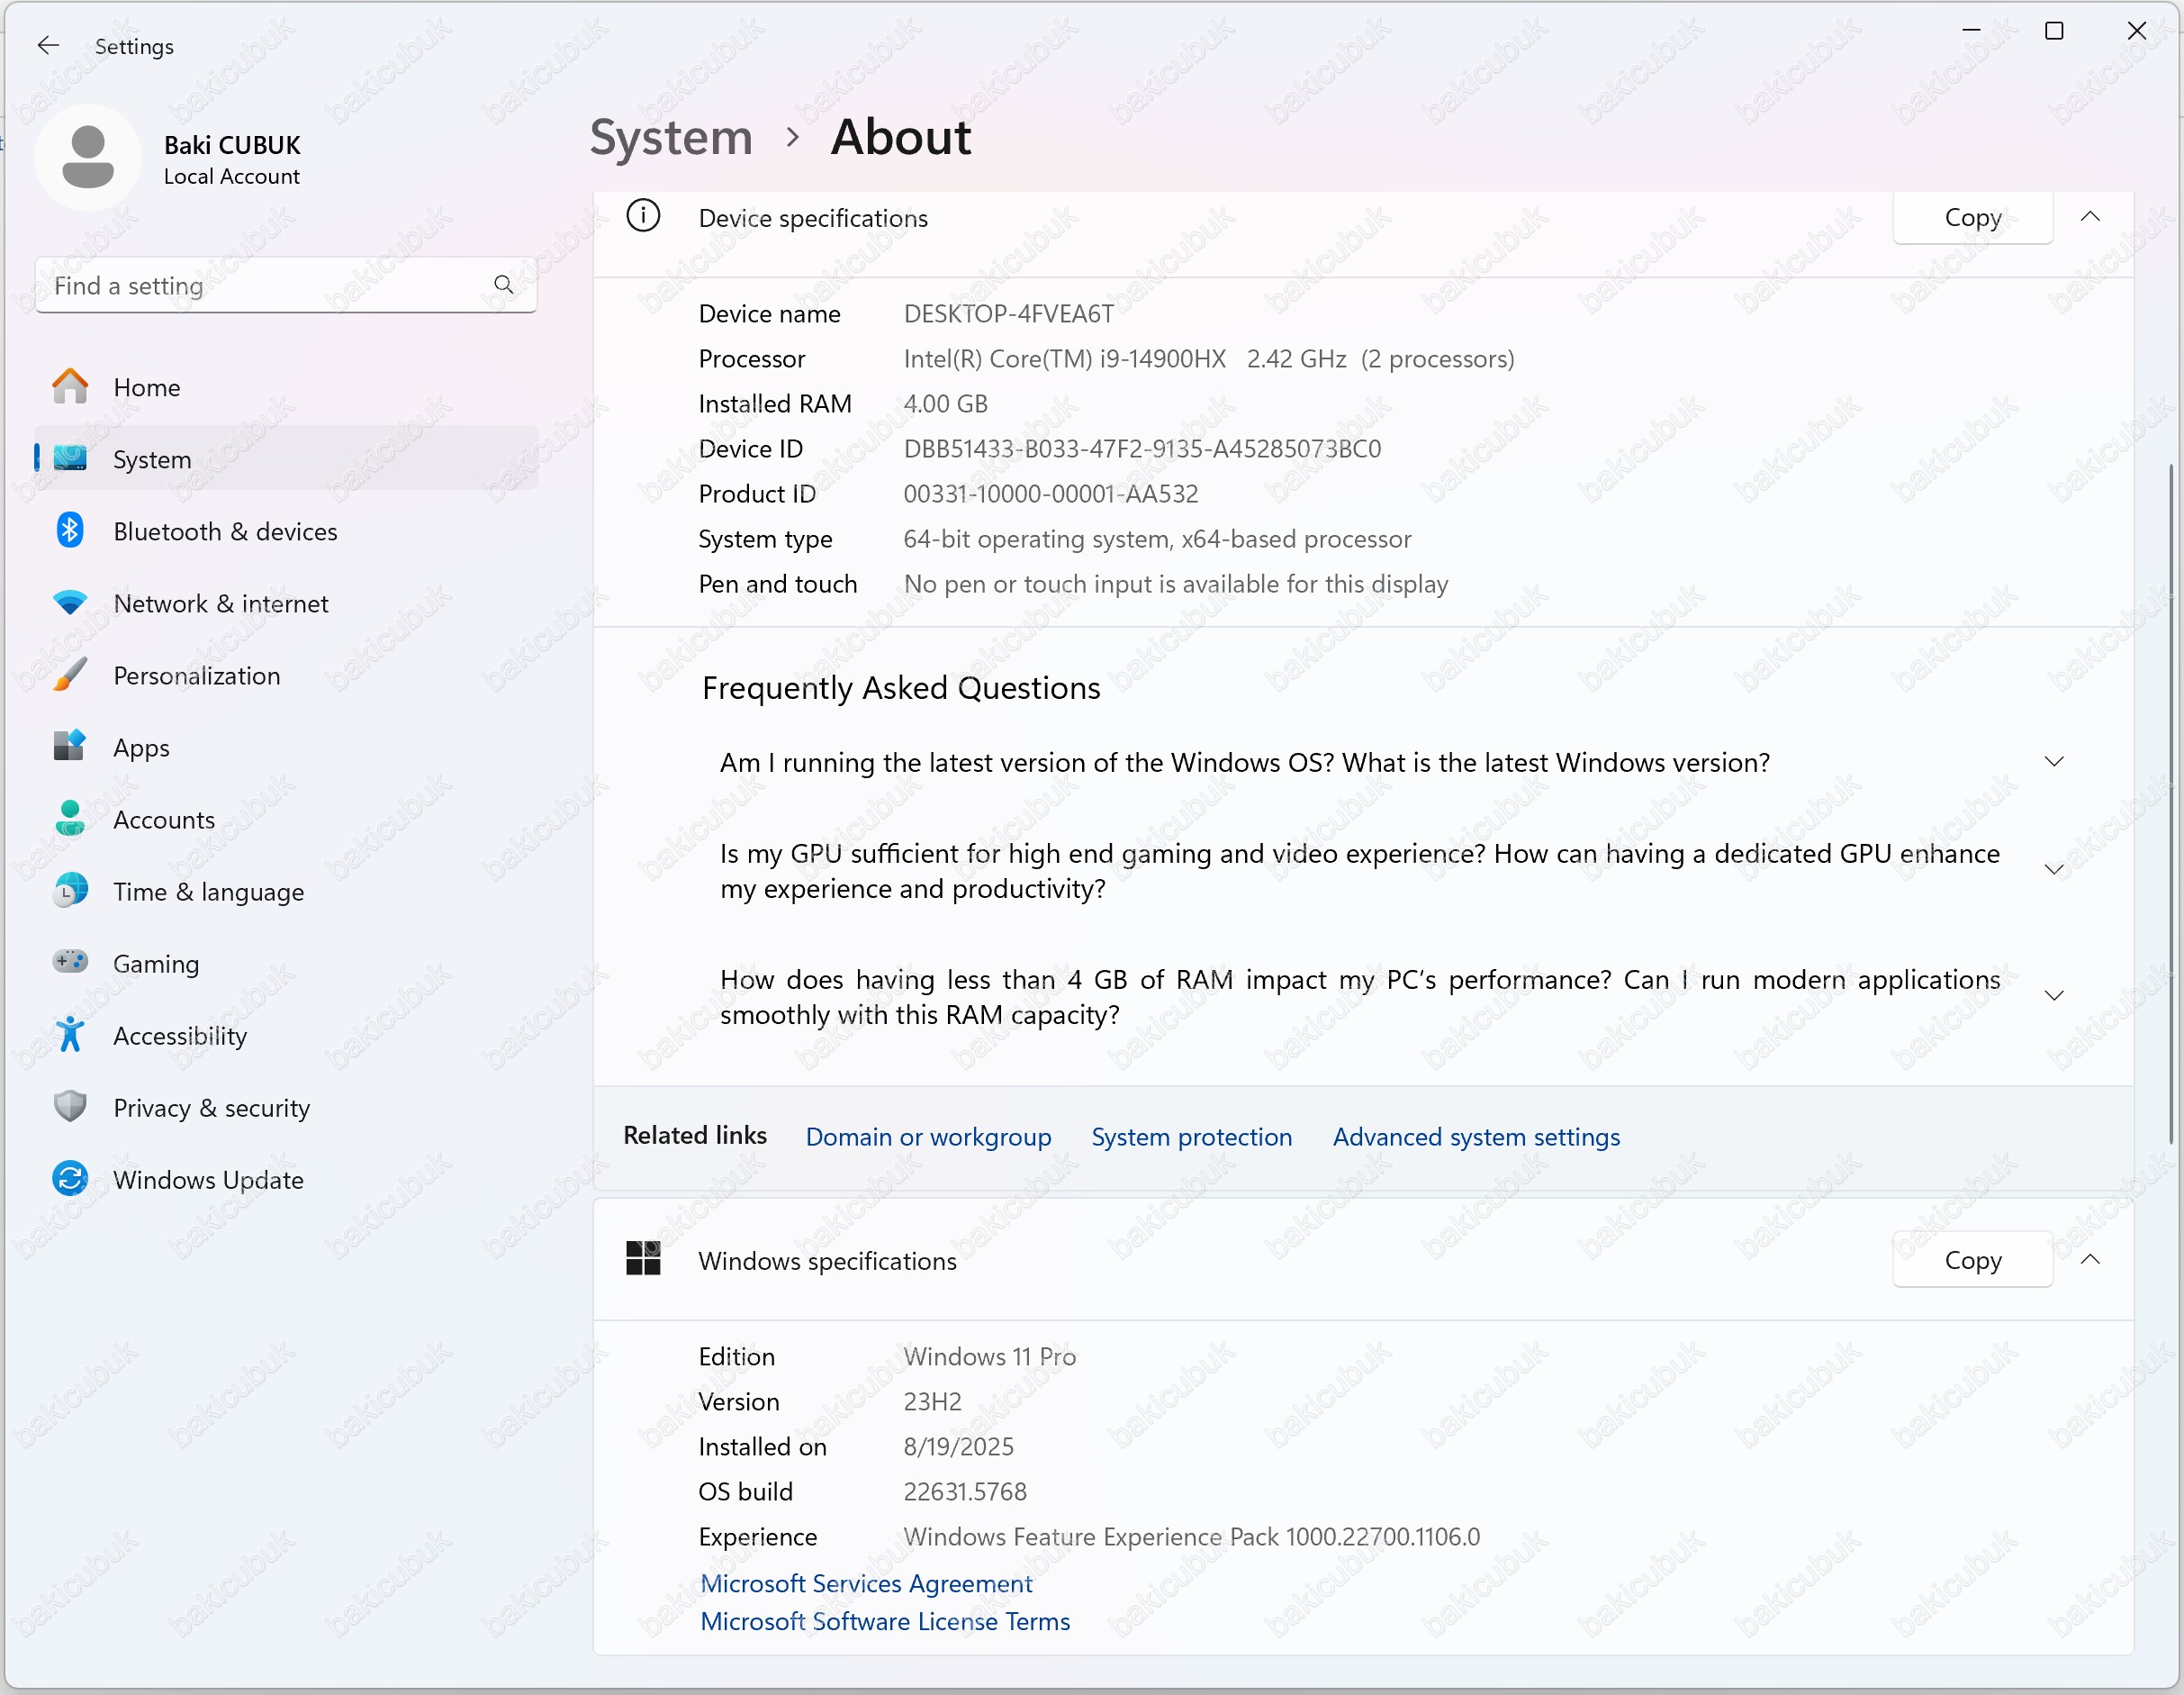Click the Gaming controller icon
This screenshot has width=2184, height=1695.
(70, 963)
